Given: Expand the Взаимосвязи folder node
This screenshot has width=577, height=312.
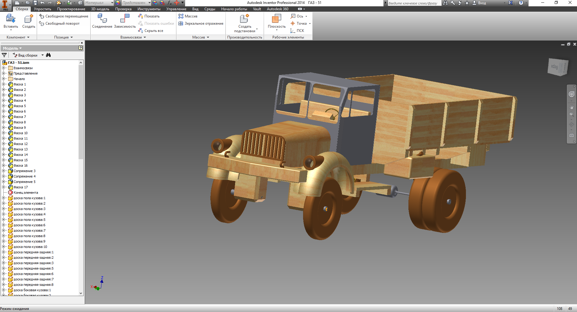Looking at the screenshot, I should (4, 68).
